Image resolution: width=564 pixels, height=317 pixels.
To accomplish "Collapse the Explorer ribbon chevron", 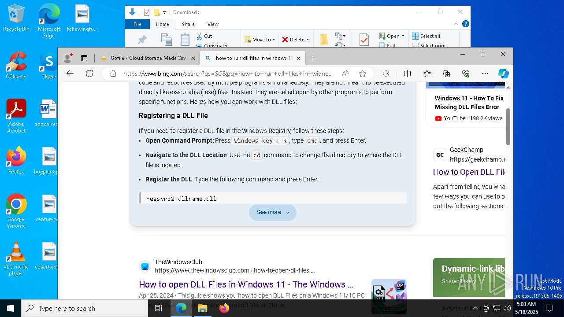I will click(456, 24).
